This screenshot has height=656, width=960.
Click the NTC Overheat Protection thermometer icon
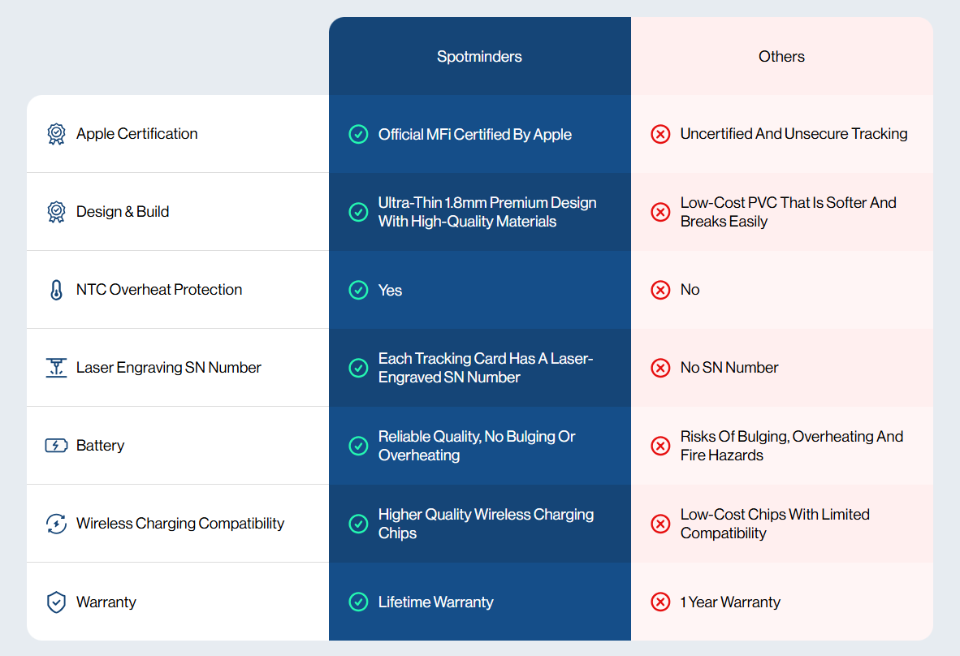56,290
